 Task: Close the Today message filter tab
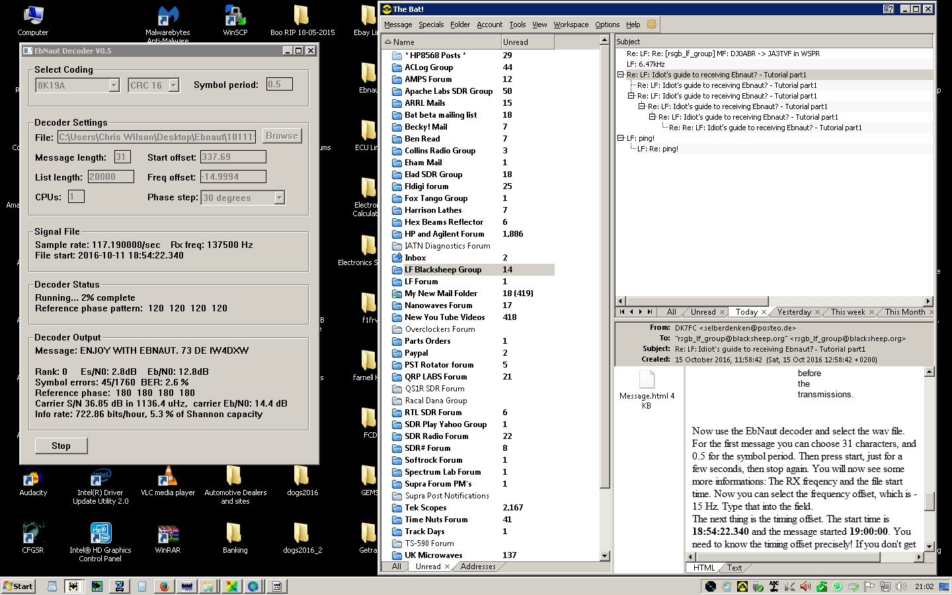click(x=764, y=312)
